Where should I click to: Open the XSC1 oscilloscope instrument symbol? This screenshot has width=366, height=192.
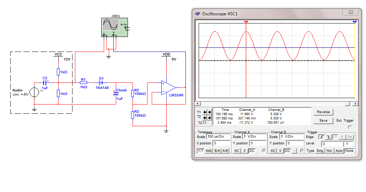(x=114, y=27)
